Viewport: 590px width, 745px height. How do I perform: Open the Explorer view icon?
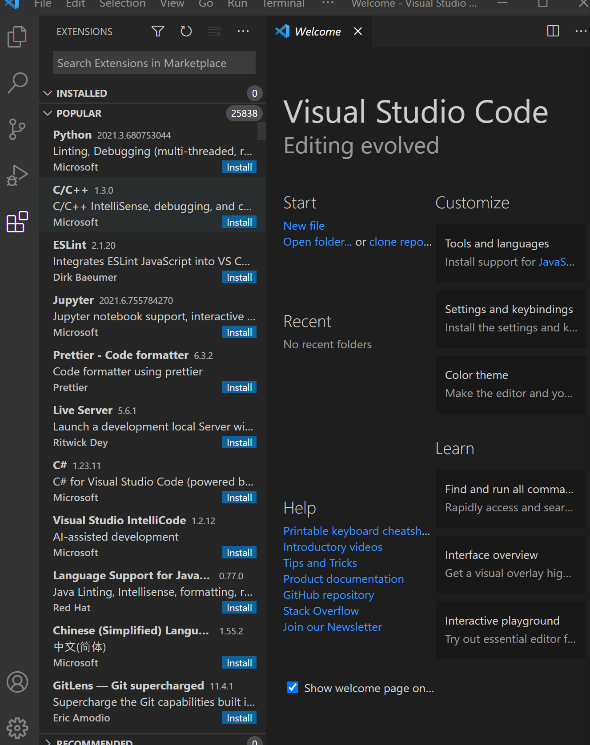pyautogui.click(x=17, y=37)
